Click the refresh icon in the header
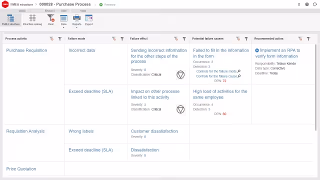The width and height of the screenshot is (320, 180). click(314, 4)
